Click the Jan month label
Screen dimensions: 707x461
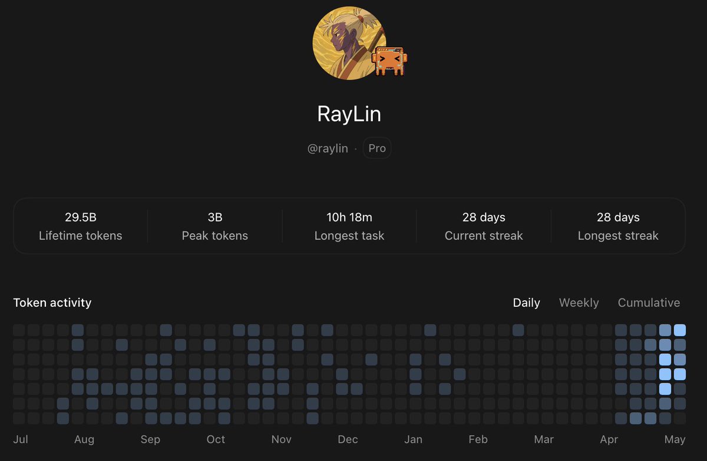point(413,439)
